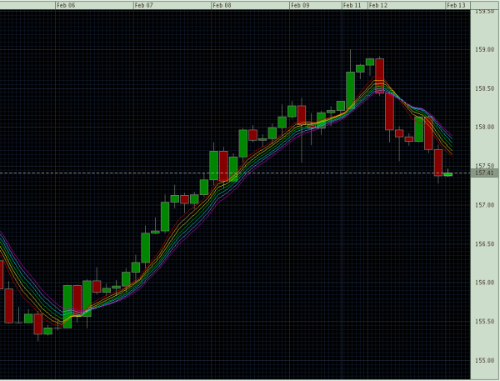The height and width of the screenshot is (381, 500).
Task: Click the Feb 07 date label
Action: [144, 6]
